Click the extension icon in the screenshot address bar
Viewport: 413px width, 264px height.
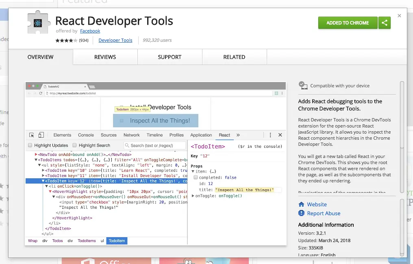click(276, 93)
